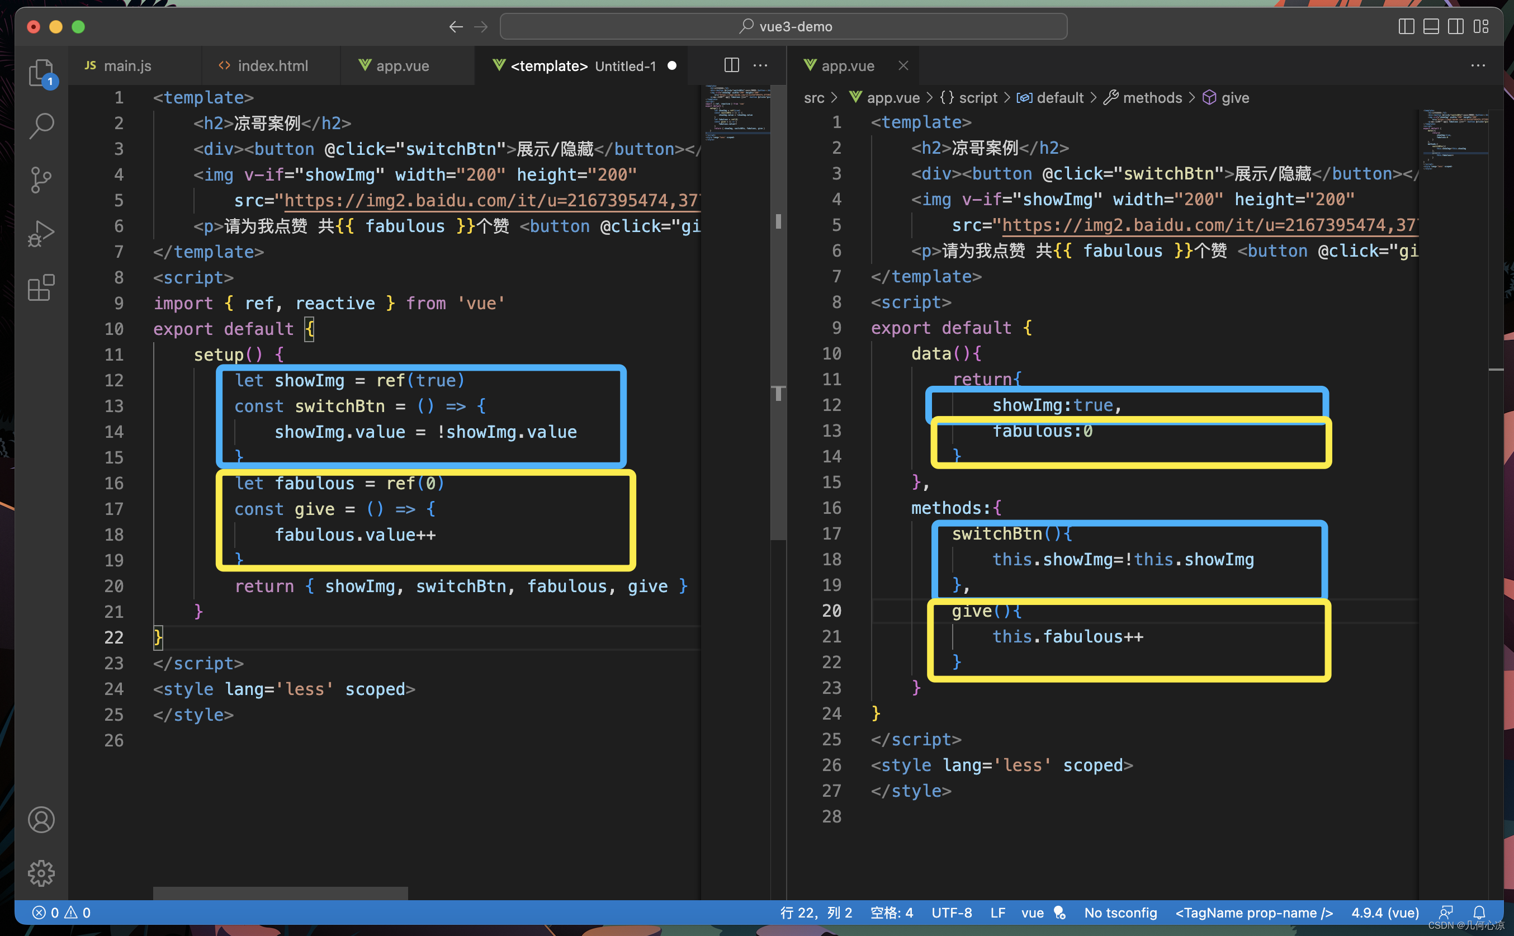This screenshot has width=1514, height=936.
Task: Open the Manage gear menu
Action: 41,873
